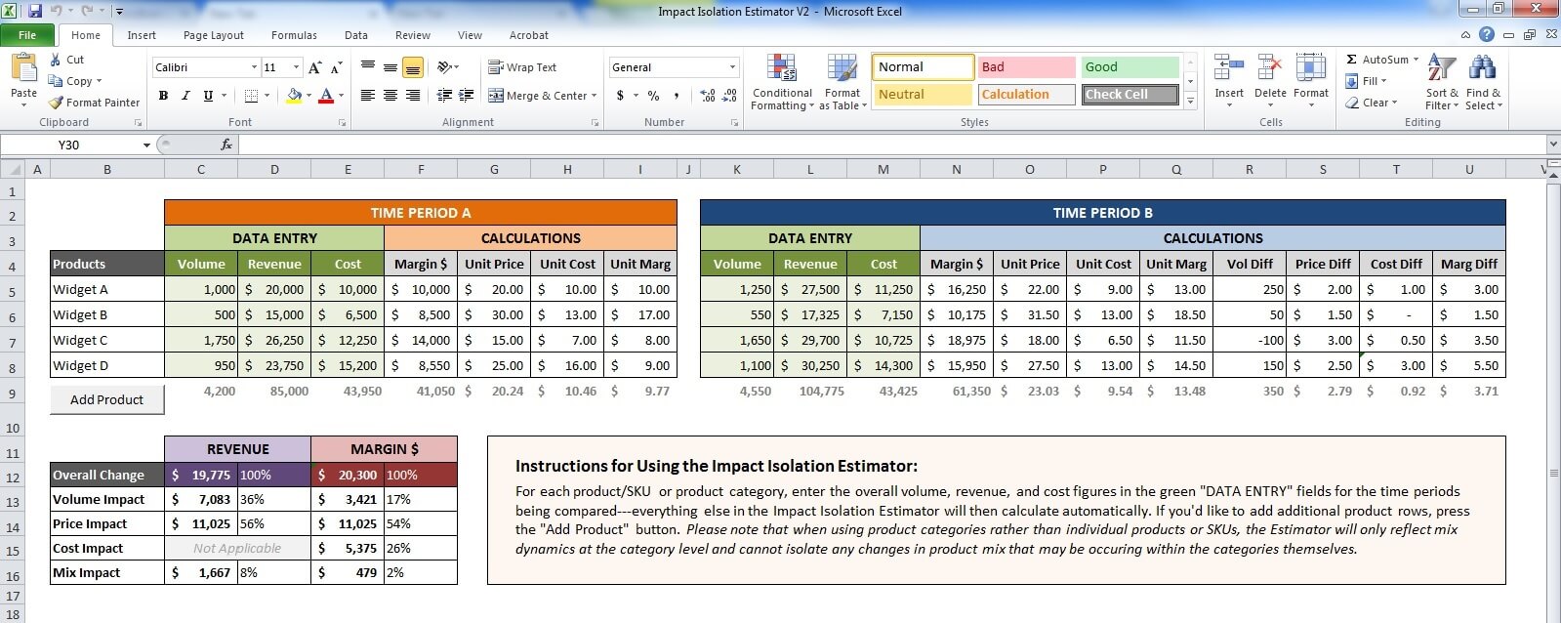
Task: Click the Format as Table button
Action: (842, 82)
